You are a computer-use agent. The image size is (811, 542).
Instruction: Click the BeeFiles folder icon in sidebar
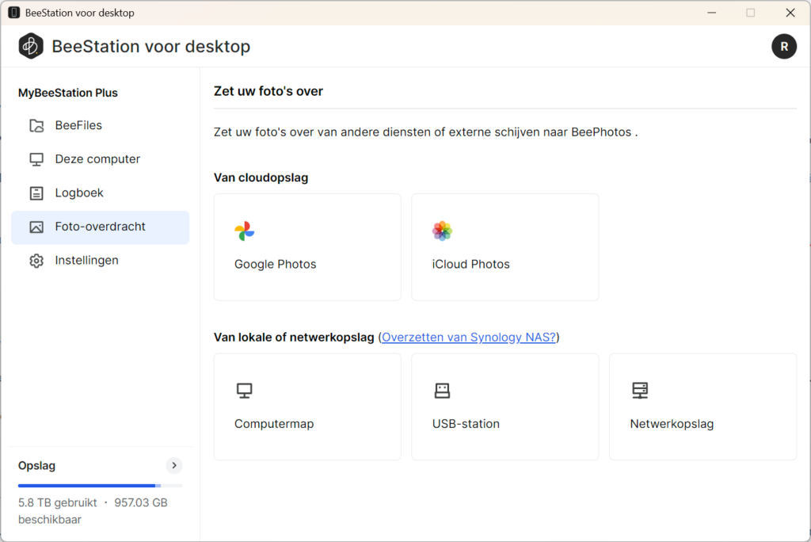click(x=36, y=126)
